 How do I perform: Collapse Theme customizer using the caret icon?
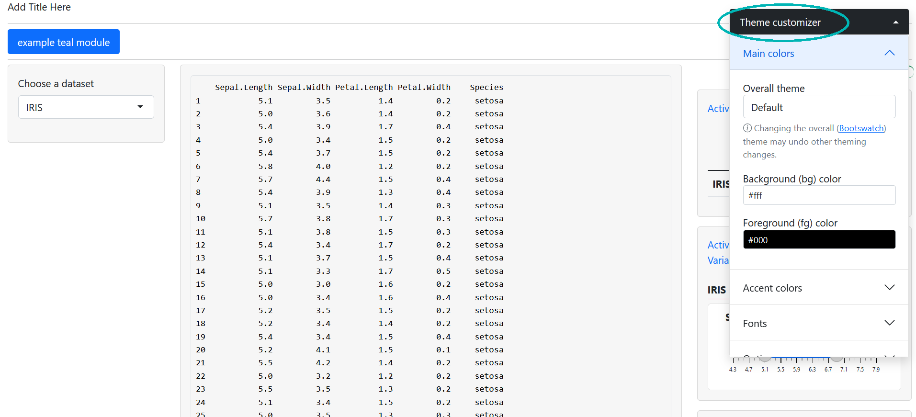[x=895, y=23]
